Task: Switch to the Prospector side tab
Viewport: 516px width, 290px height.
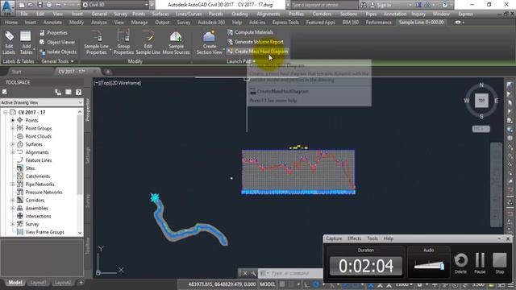Action: [x=88, y=110]
